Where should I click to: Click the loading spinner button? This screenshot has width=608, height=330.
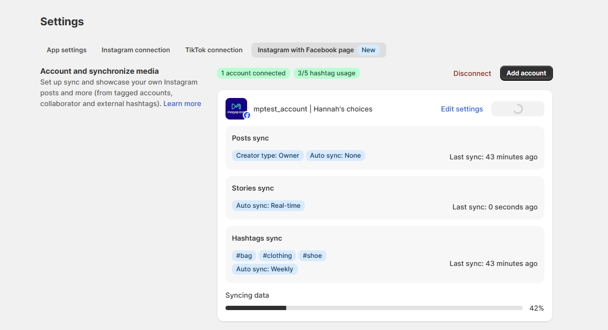point(517,109)
